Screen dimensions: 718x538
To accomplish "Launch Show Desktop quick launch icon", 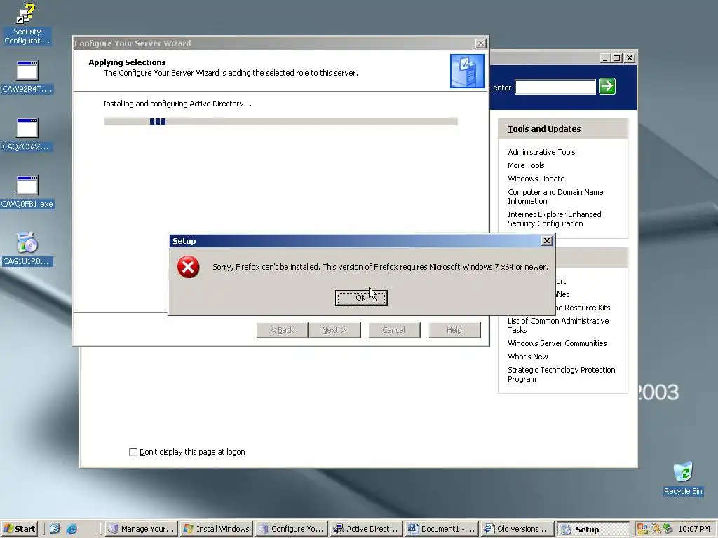I will pyautogui.click(x=55, y=529).
